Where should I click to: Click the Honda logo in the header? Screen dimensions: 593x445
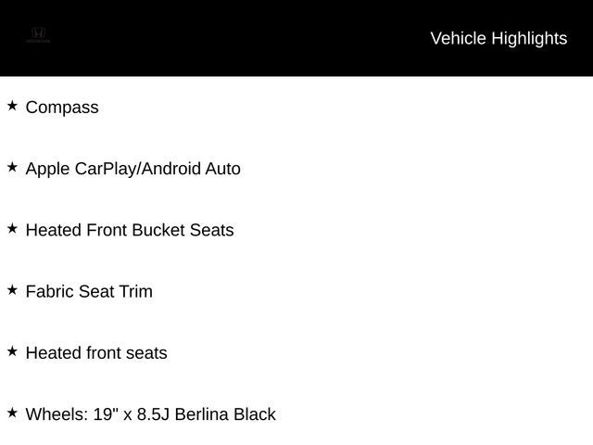(38, 35)
